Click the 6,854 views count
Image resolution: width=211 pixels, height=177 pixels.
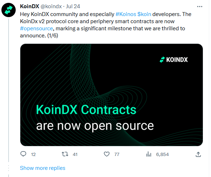click(162, 155)
